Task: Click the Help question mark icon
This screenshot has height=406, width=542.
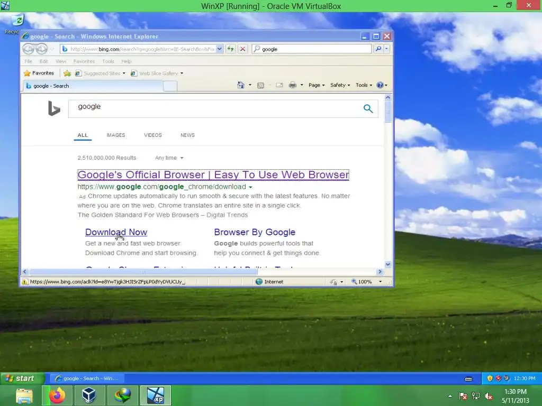Action: 380,85
